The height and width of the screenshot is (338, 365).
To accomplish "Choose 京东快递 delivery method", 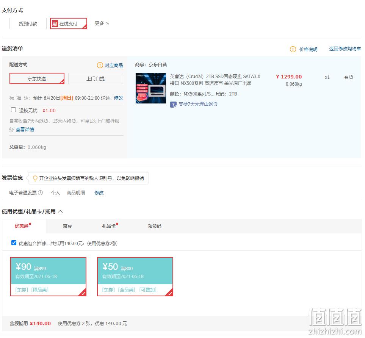I will 37,78.
